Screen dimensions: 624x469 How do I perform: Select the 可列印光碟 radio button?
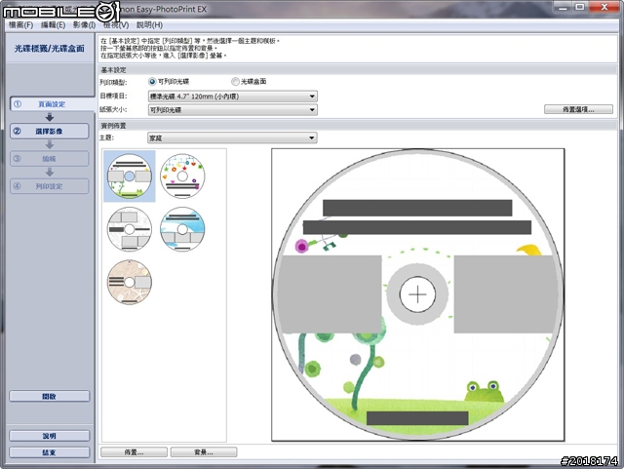point(152,82)
